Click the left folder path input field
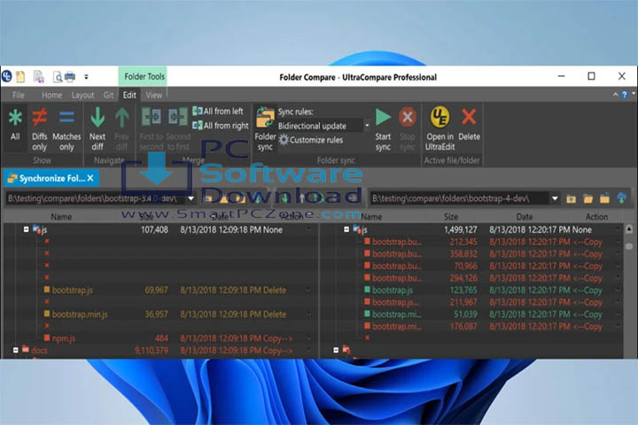The height and width of the screenshot is (425, 638). [95, 198]
